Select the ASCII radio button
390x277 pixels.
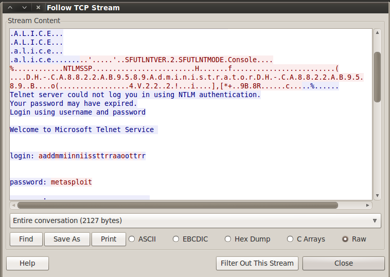point(142,239)
